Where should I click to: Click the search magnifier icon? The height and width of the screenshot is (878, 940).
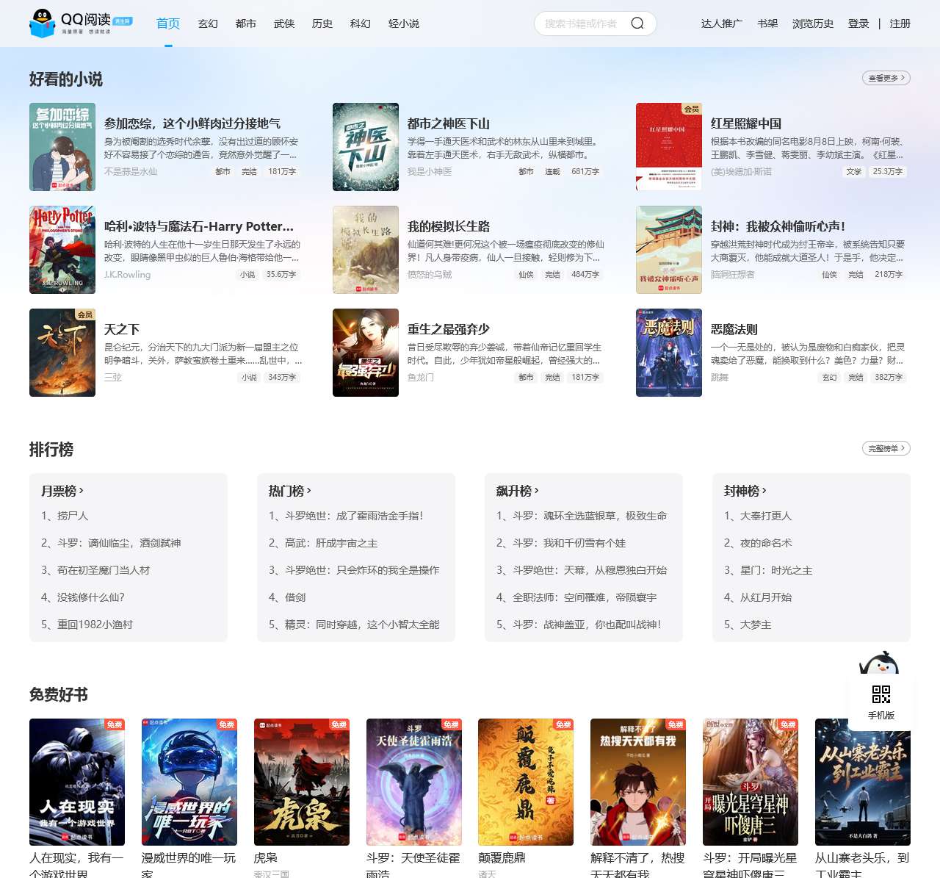[637, 24]
